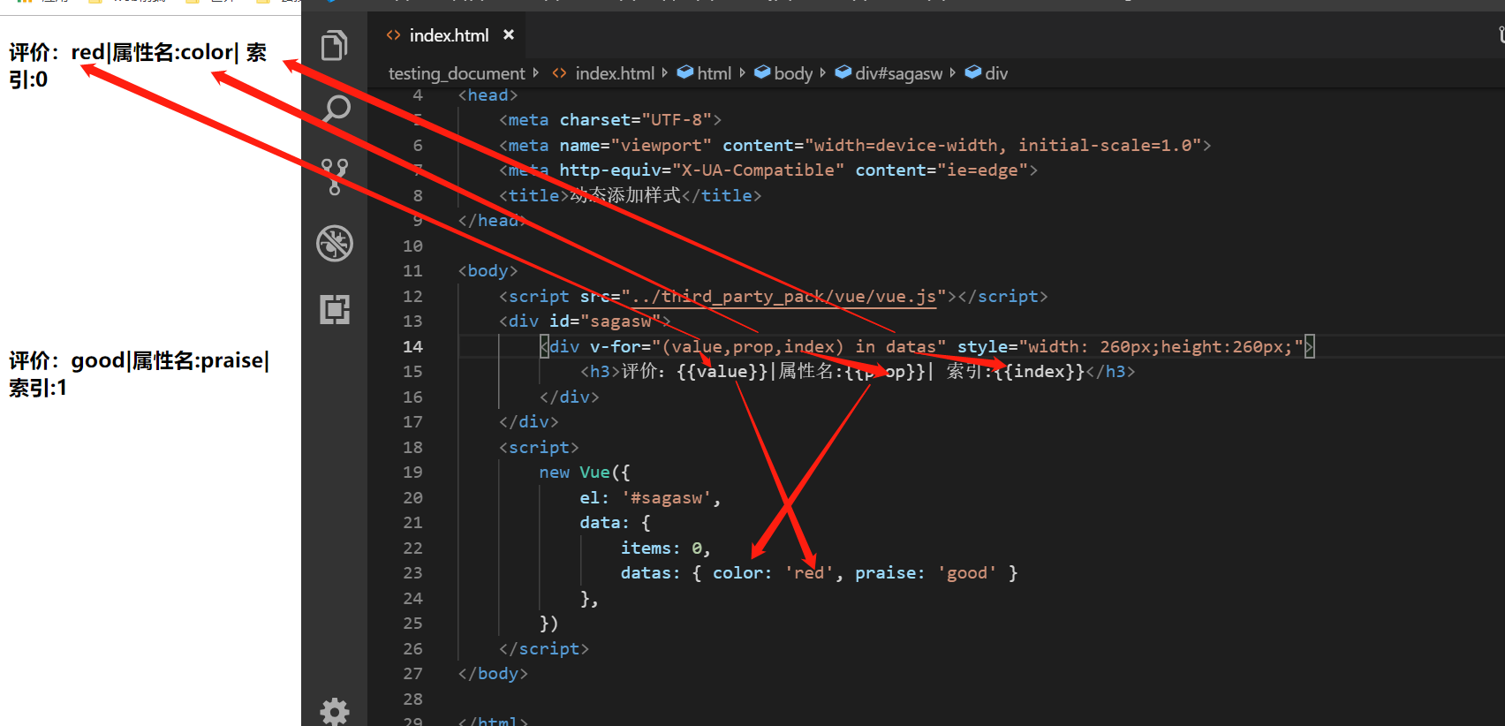Click the rendered praise heading in browser

point(139,374)
